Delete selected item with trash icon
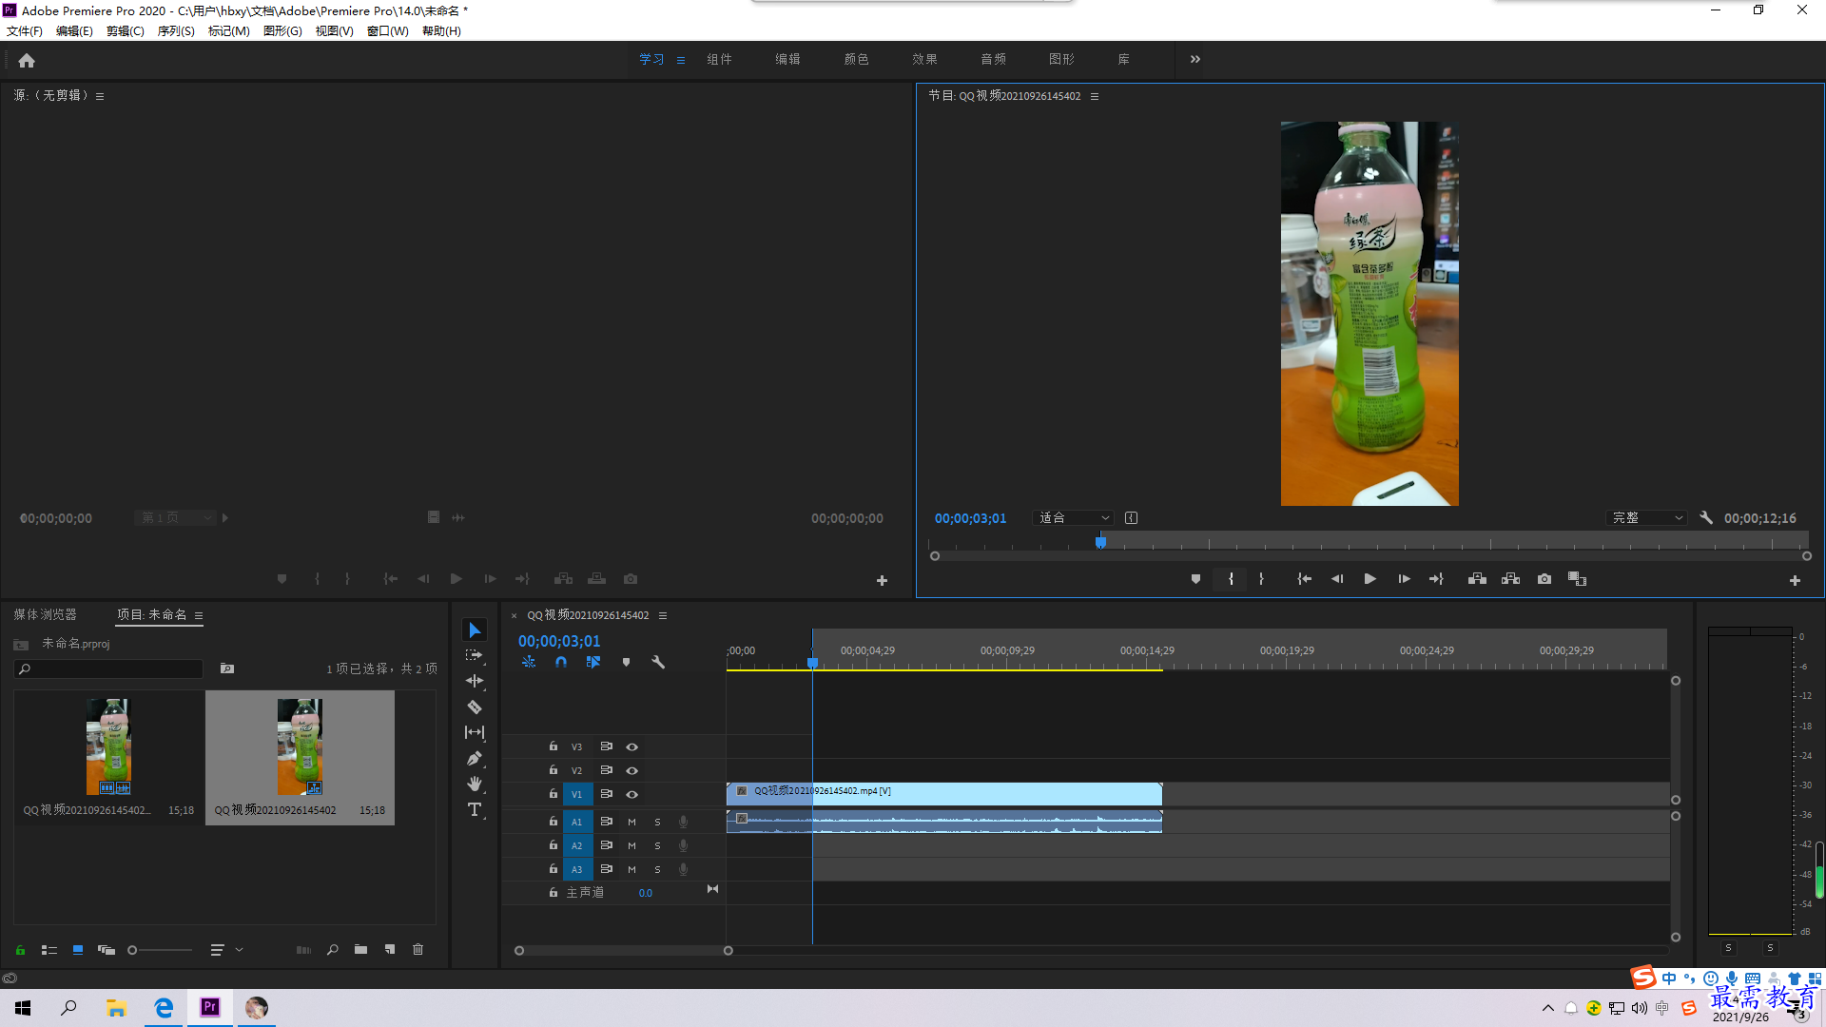The height and width of the screenshot is (1027, 1826). (418, 949)
